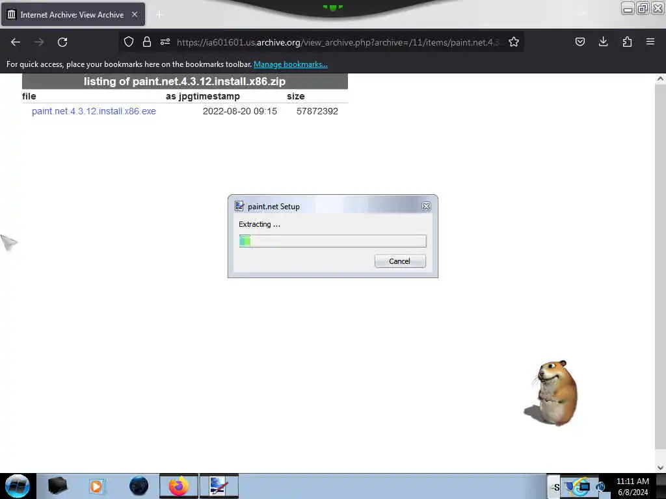Open the dark globe taskbar icon

click(139, 486)
